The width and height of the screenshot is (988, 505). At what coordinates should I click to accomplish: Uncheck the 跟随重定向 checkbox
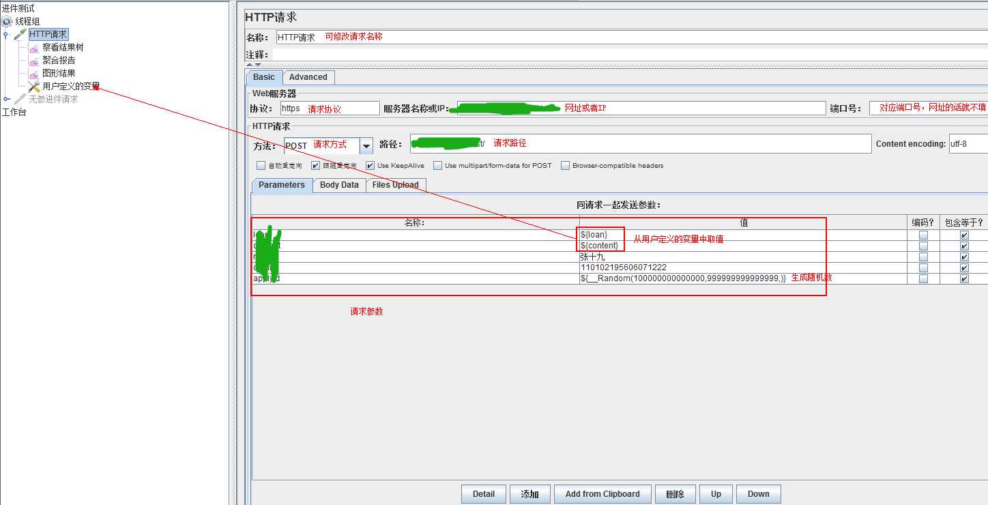[315, 165]
